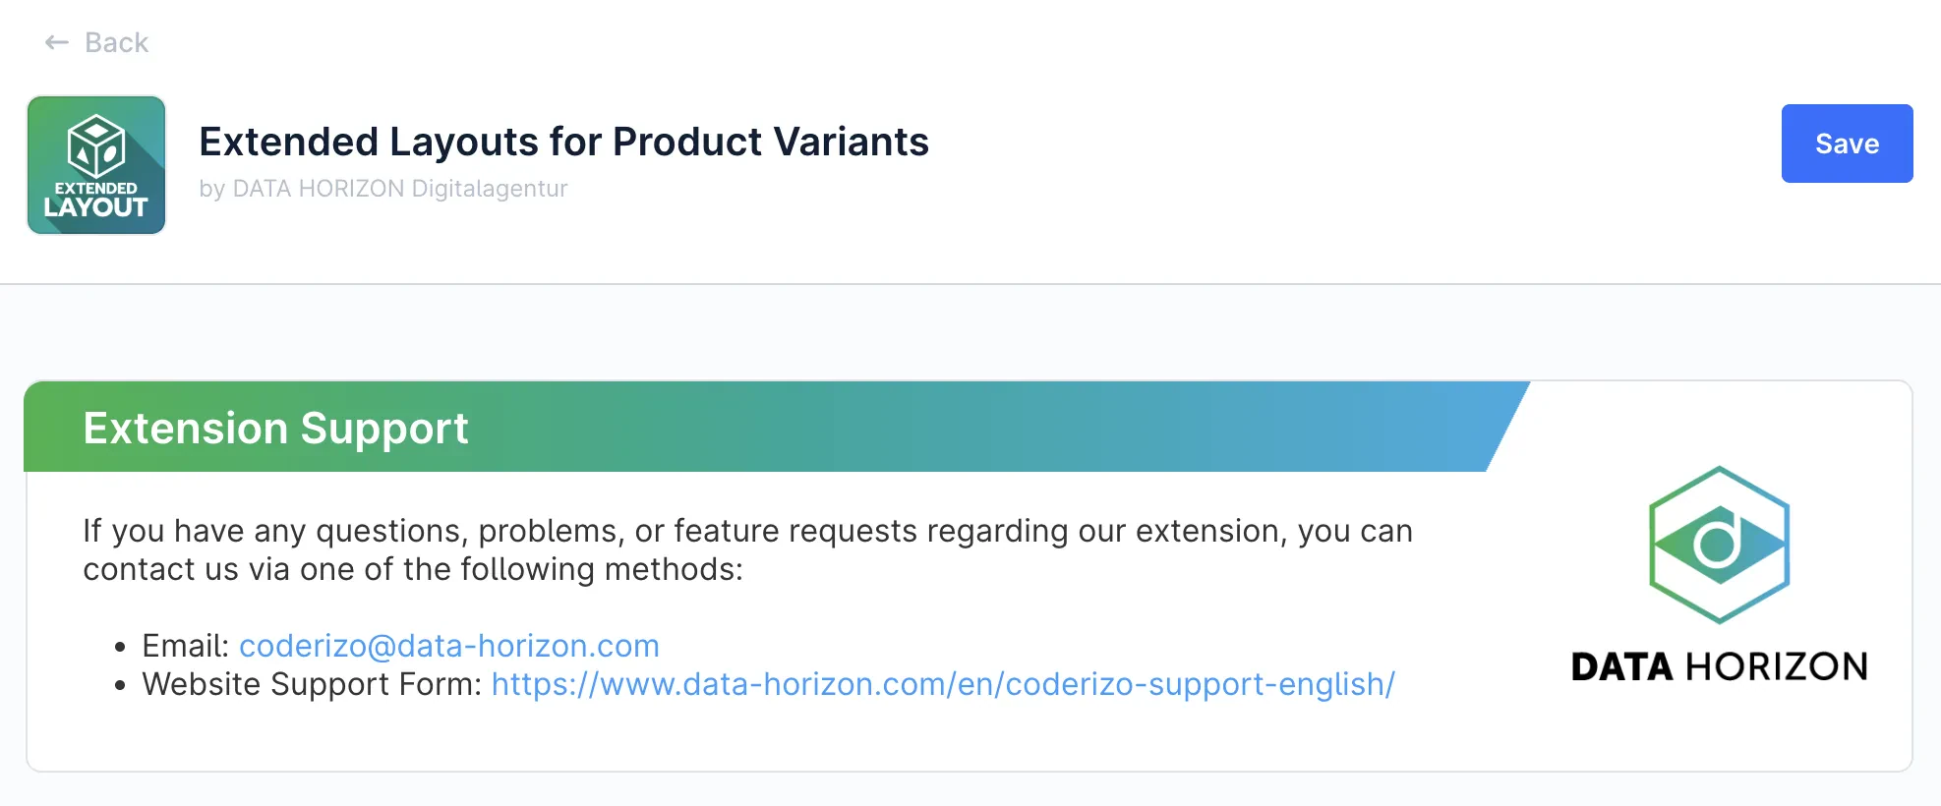The height and width of the screenshot is (806, 1941).
Task: Open the coderizo@data-horizon.com email link
Action: (x=448, y=646)
